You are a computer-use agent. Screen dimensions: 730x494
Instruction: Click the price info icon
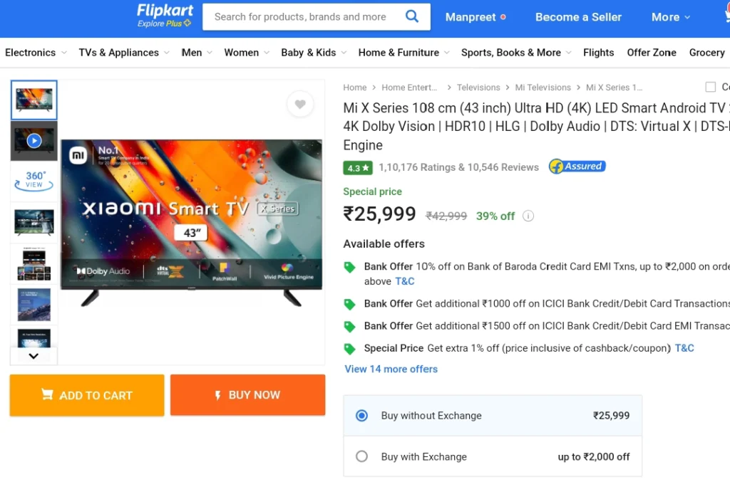(528, 216)
